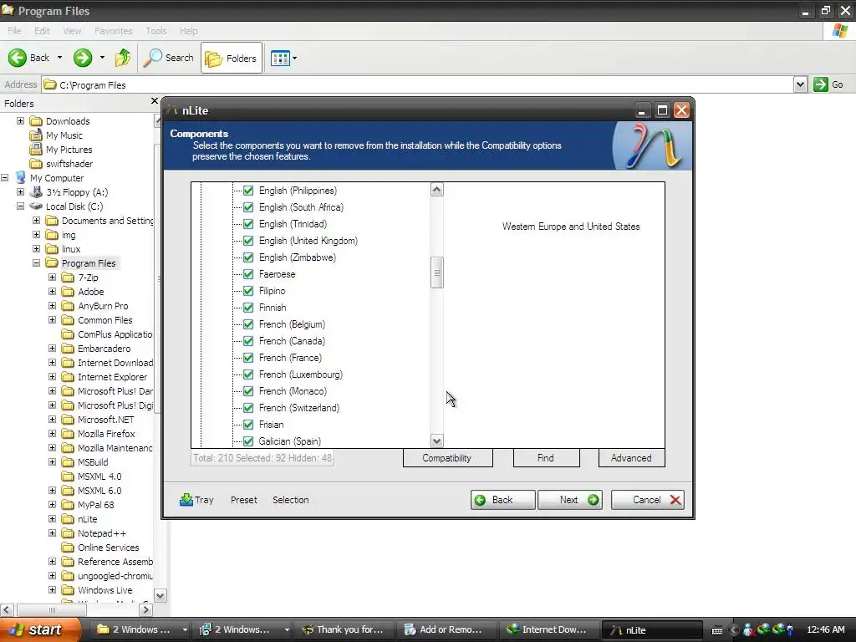Click components list scroll-up arrow
Screen dimensions: 856x642
point(436,190)
